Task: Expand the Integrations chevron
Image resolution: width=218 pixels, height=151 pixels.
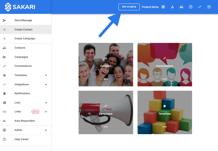Action: (x=46, y=84)
